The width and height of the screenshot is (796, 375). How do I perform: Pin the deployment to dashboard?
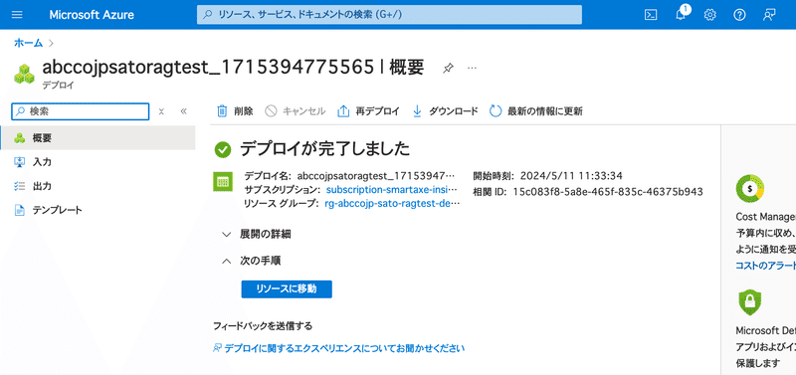[x=448, y=68]
